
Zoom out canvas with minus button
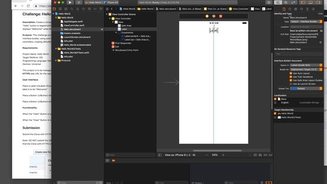point(206,155)
